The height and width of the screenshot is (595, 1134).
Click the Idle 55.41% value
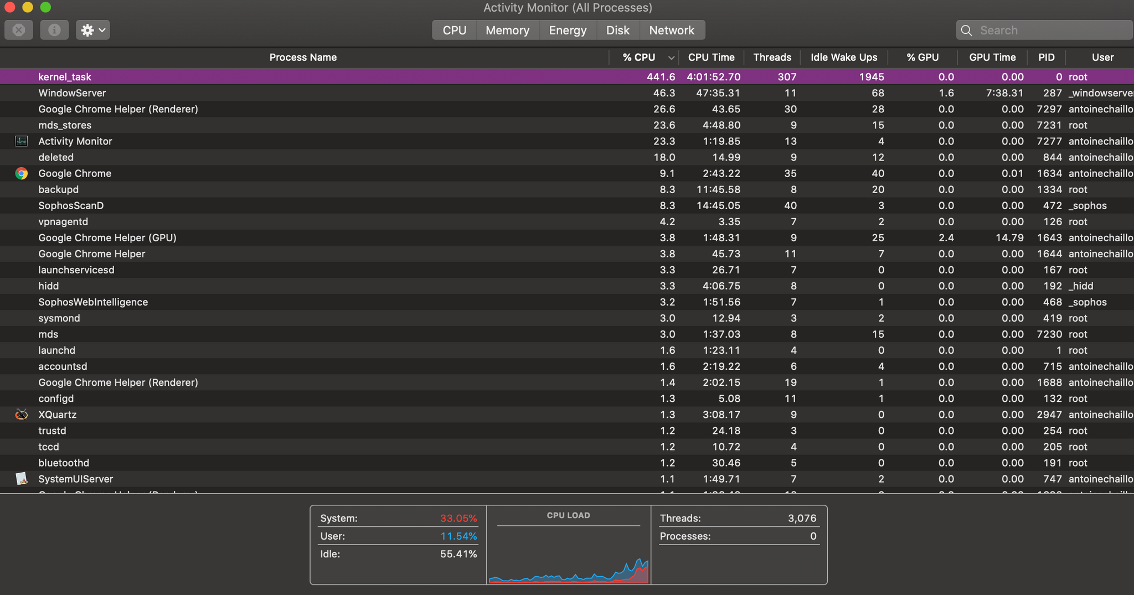[x=458, y=554]
